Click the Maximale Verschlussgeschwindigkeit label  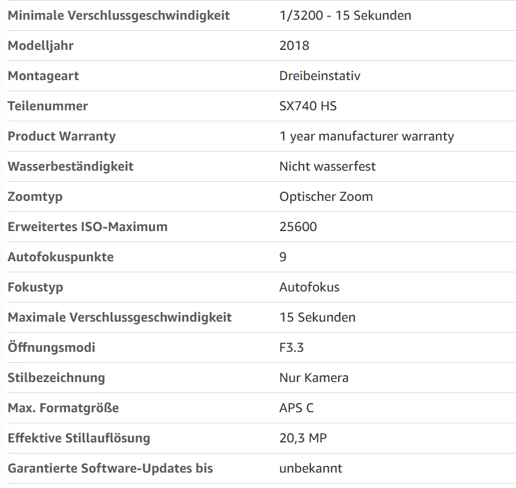pos(119,317)
